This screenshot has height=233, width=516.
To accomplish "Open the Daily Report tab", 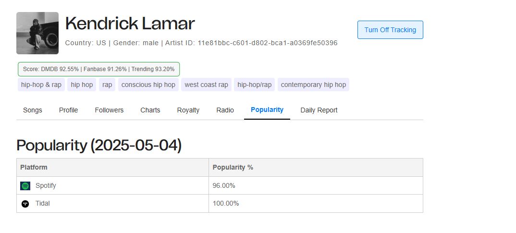I will [x=319, y=110].
